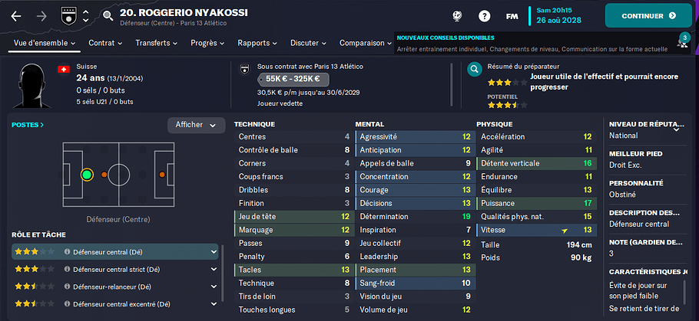
Task: Select the centre-back position dot on pitch
Action: [x=87, y=175]
